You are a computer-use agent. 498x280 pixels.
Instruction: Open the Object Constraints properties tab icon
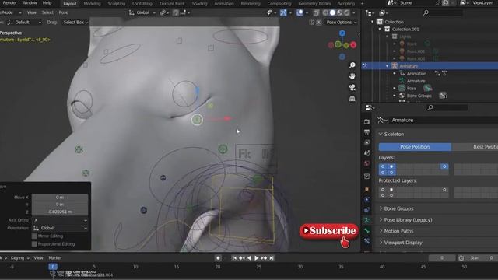[366, 210]
